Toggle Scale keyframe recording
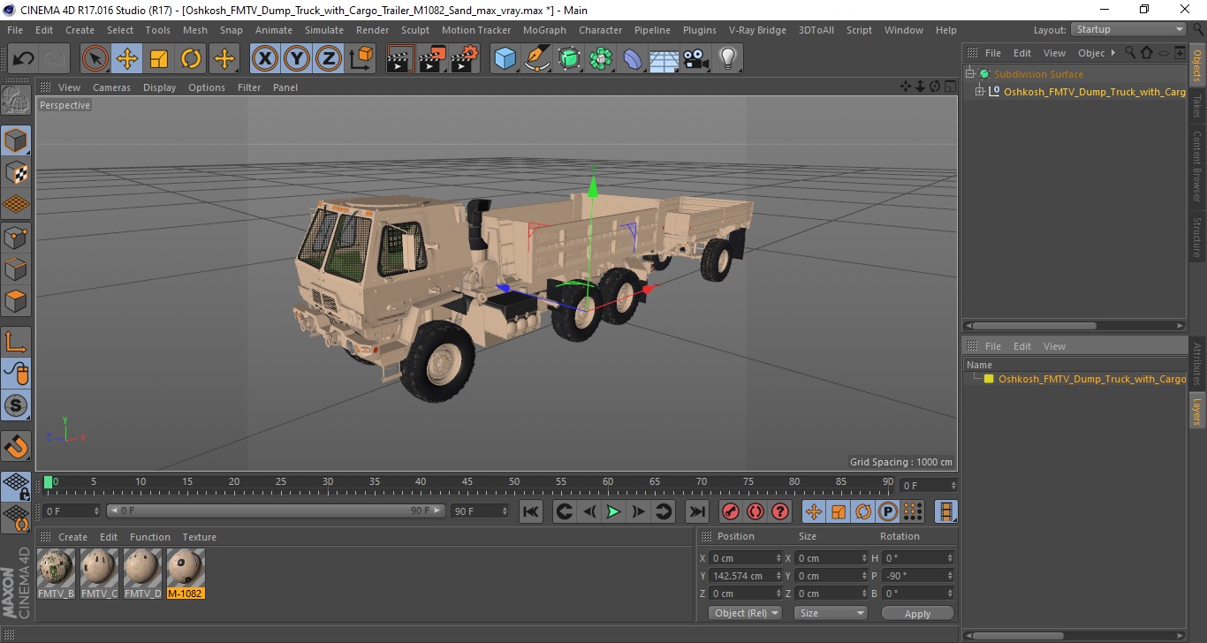 [x=839, y=511]
